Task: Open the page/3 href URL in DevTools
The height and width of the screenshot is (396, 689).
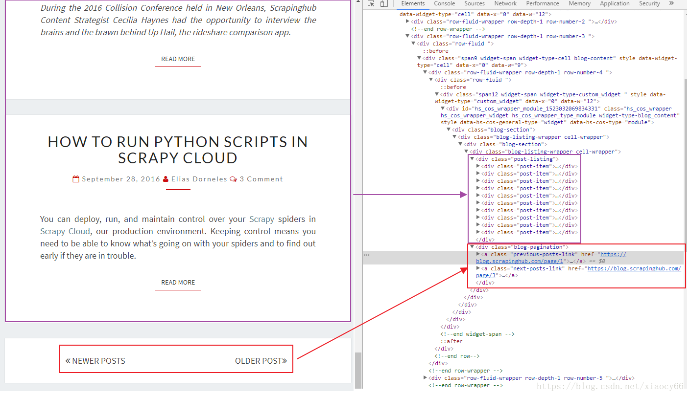Action: tap(578, 272)
